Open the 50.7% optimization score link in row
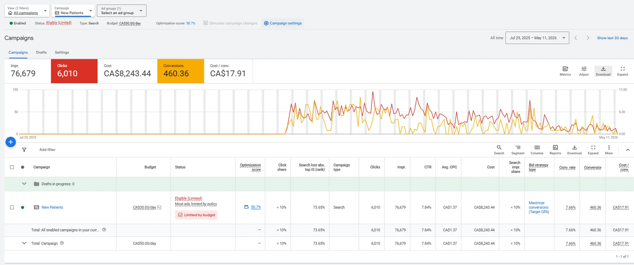Viewport: 634px width, 265px height. [x=256, y=207]
